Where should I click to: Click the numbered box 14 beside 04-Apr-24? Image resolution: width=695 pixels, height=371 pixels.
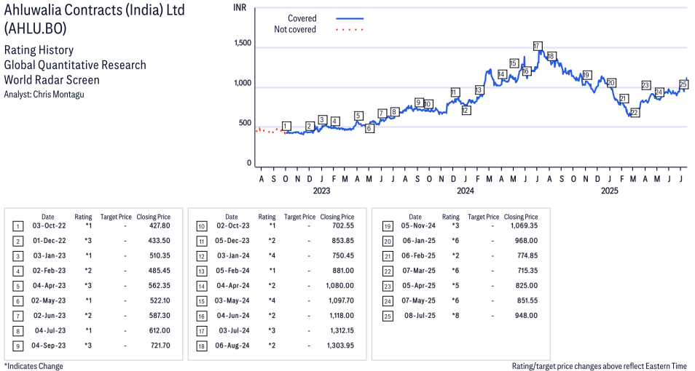pos(202,287)
